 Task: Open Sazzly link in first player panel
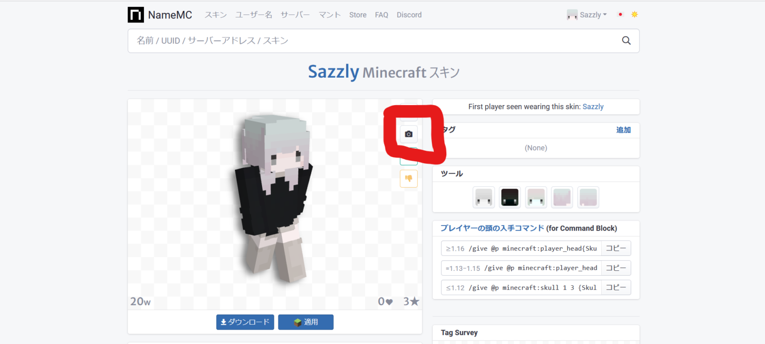click(593, 107)
